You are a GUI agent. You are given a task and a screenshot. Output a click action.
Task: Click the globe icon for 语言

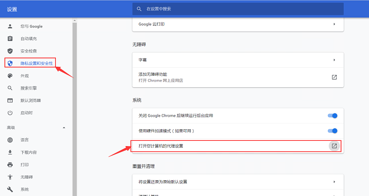[10, 140]
